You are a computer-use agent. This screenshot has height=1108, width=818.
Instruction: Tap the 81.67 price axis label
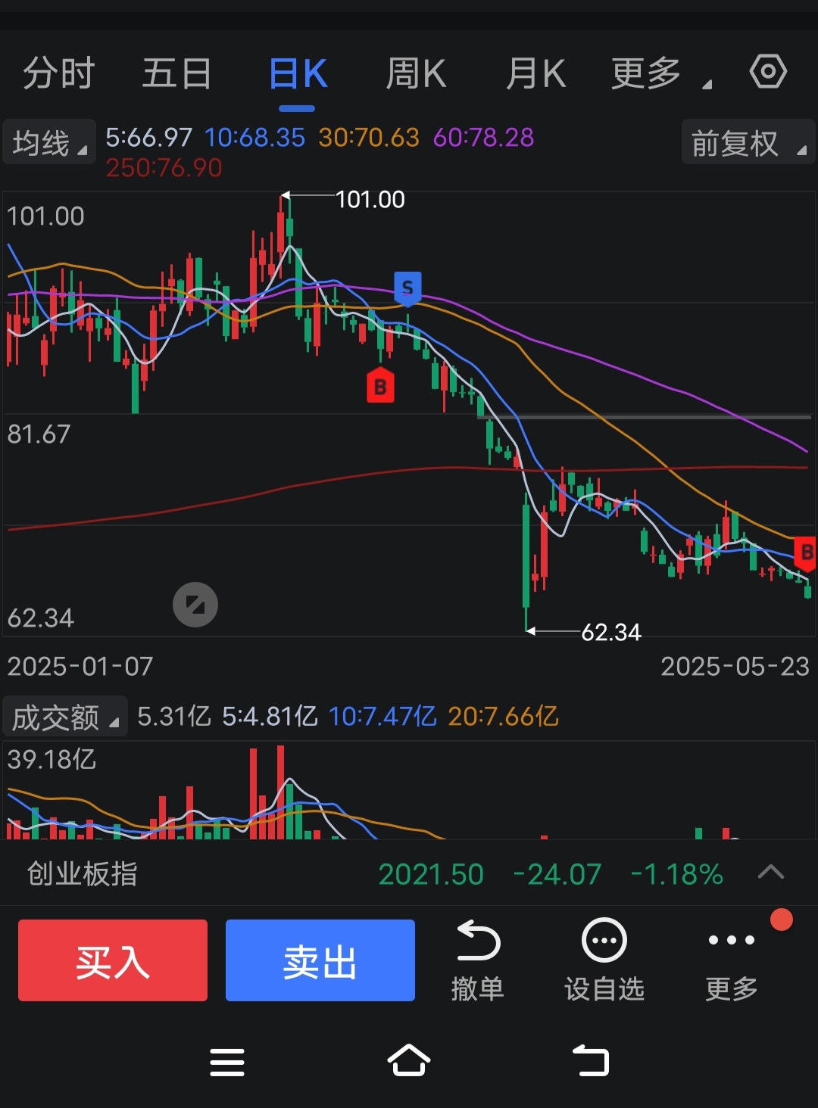(x=39, y=434)
